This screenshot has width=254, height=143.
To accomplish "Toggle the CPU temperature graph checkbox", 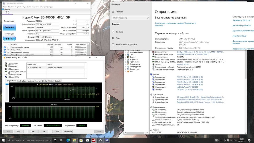I will pos(50,85).
